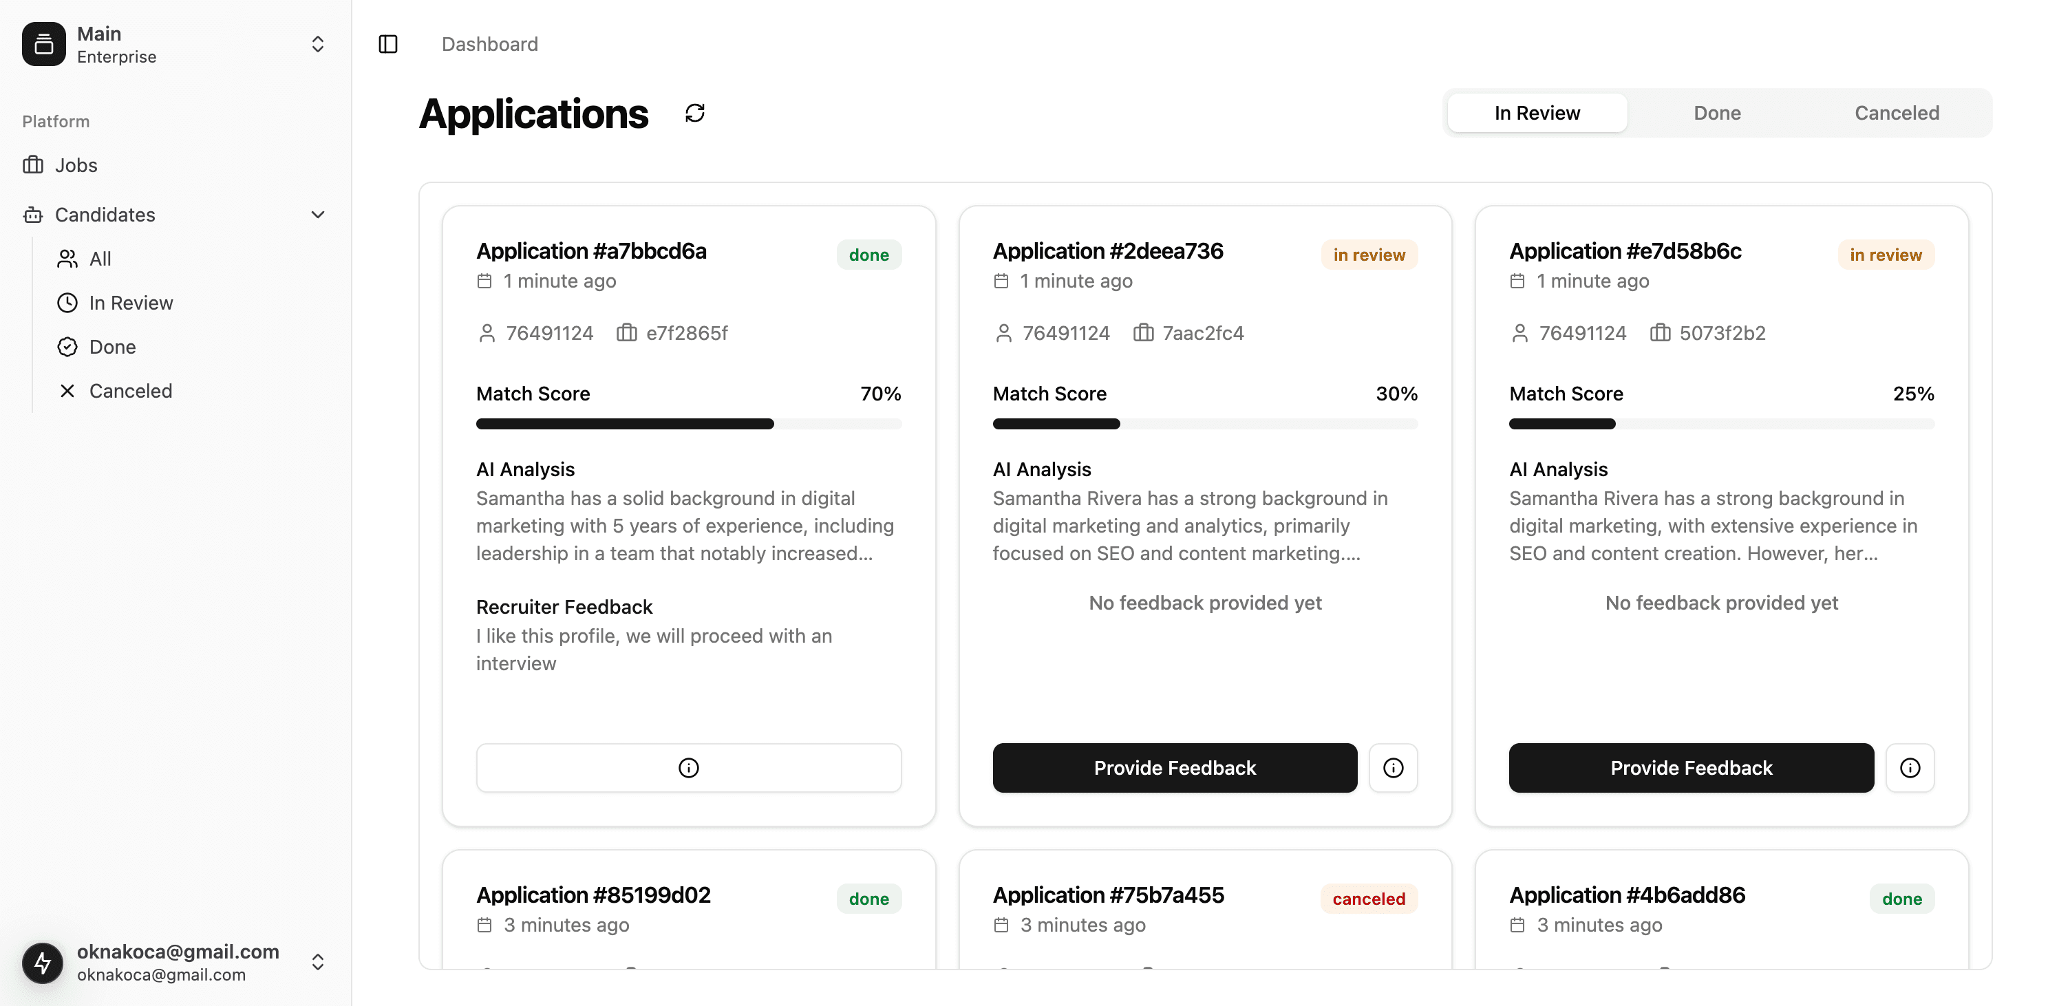Image resolution: width=2059 pixels, height=1006 pixels.
Task: Open info for Application #a7bbcd6a
Action: [x=688, y=768]
